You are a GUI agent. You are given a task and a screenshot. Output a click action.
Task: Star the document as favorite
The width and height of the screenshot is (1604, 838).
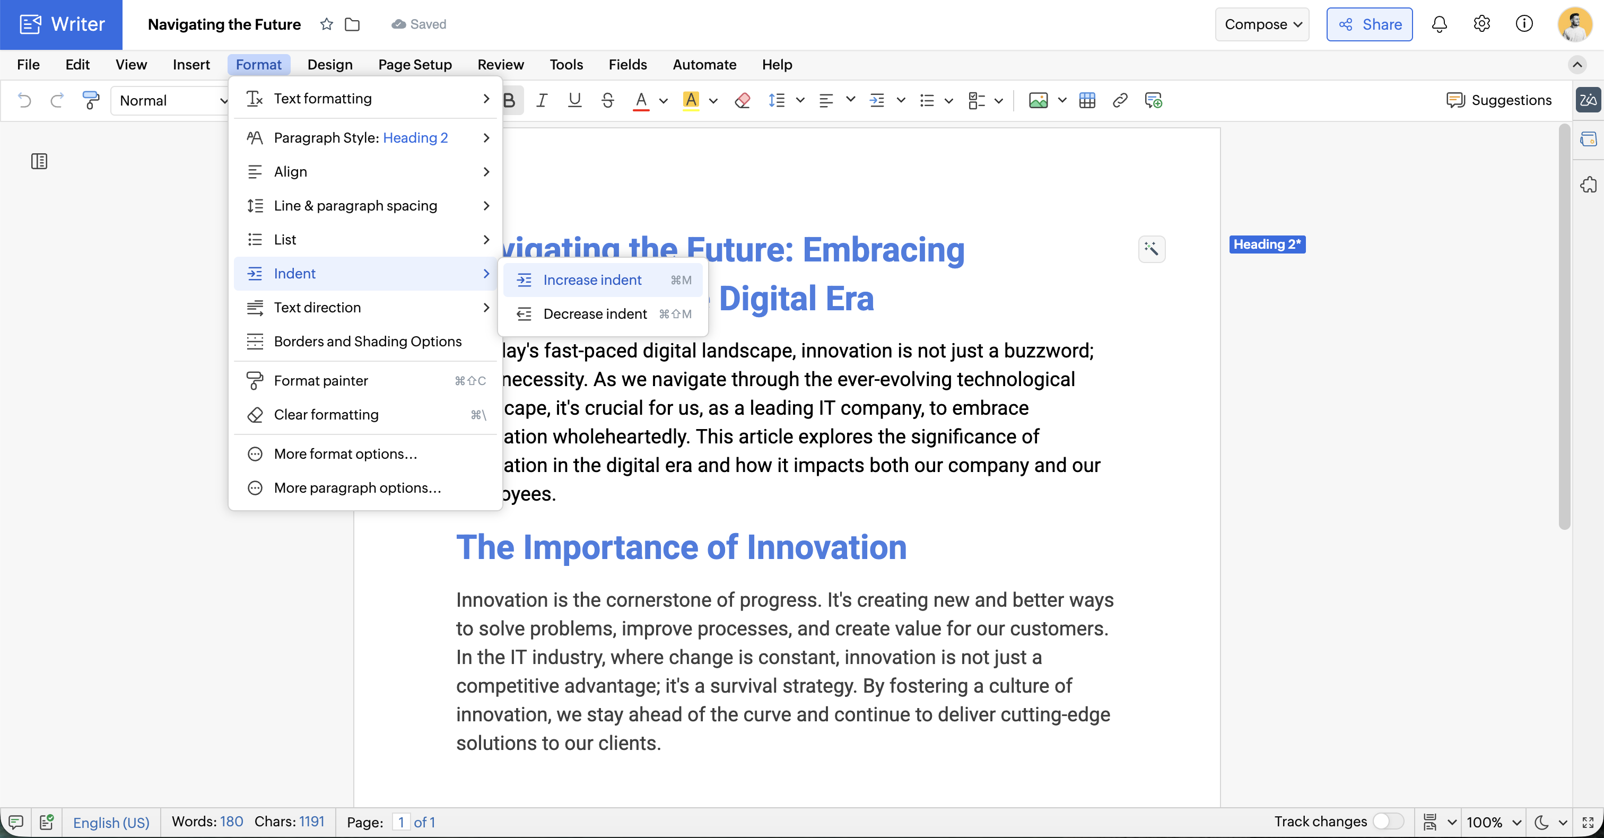[x=326, y=24]
